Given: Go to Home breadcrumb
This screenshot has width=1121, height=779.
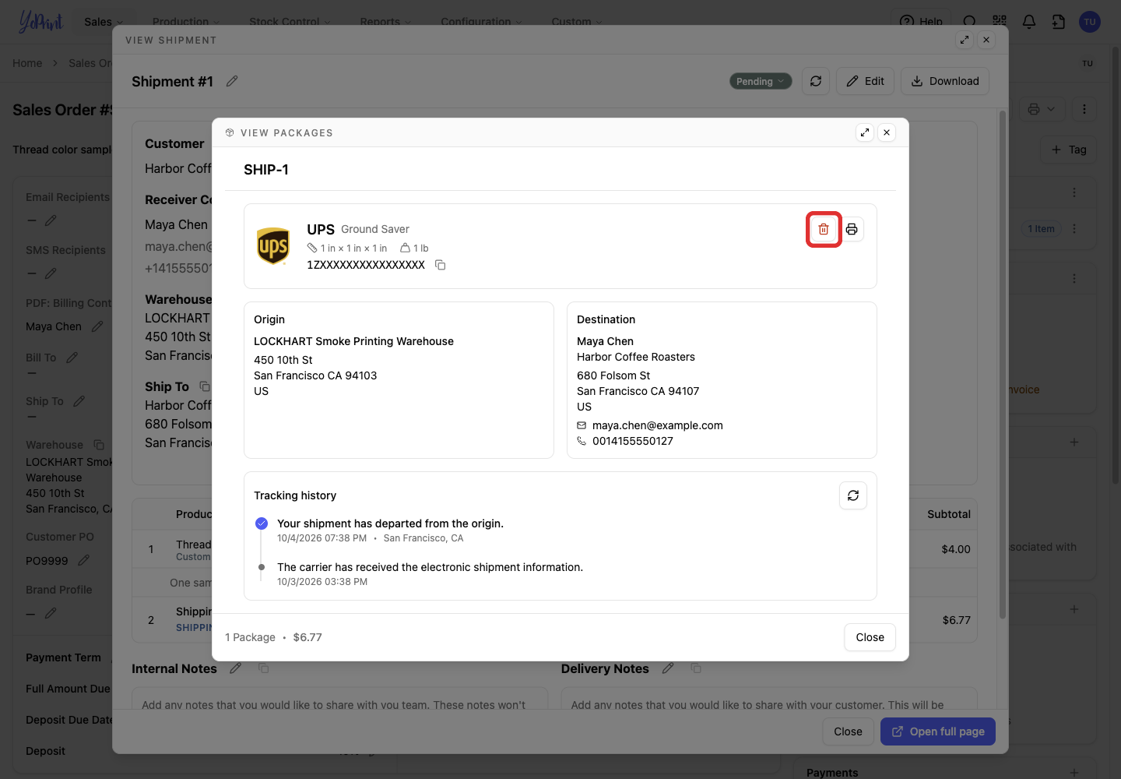Looking at the screenshot, I should (27, 63).
